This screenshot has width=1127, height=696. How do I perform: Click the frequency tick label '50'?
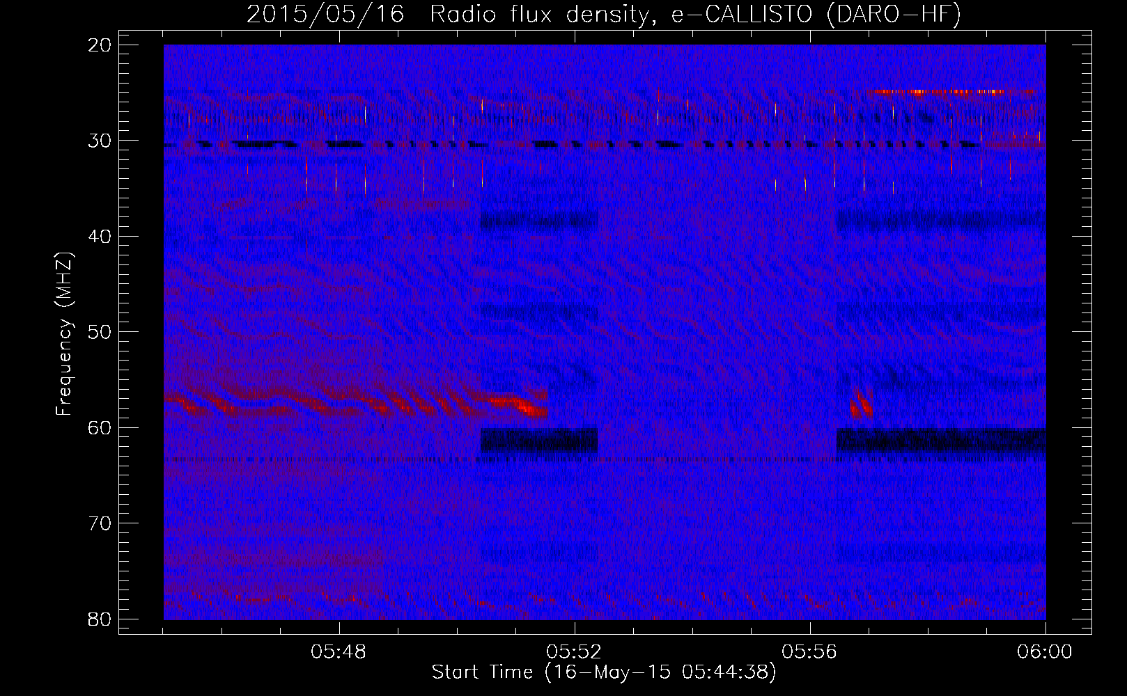[x=100, y=332]
